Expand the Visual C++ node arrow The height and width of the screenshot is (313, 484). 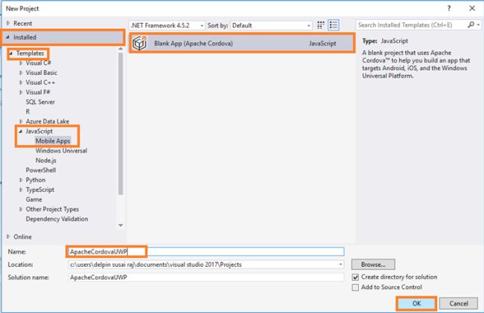[21, 83]
